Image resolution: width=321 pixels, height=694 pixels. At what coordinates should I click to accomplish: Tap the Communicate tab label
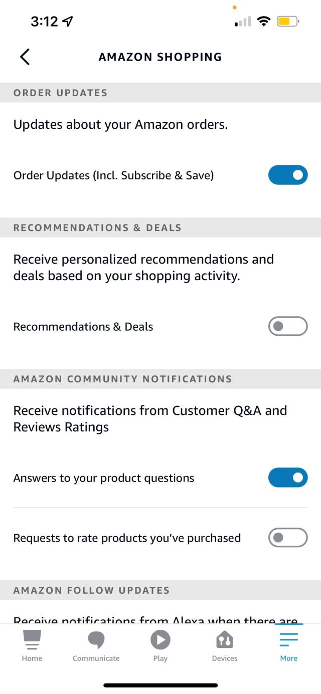[96, 658]
